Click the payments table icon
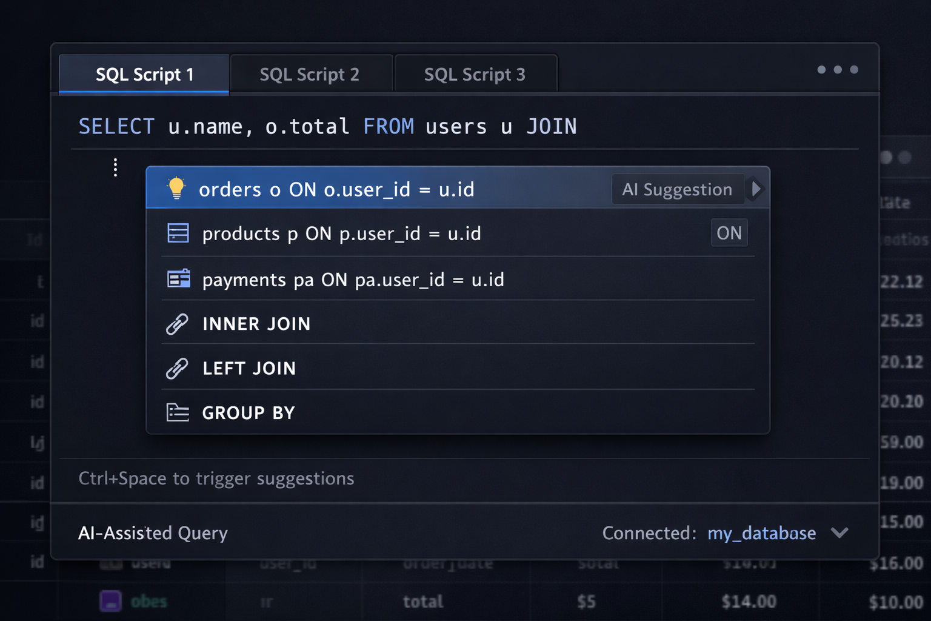 tap(178, 280)
